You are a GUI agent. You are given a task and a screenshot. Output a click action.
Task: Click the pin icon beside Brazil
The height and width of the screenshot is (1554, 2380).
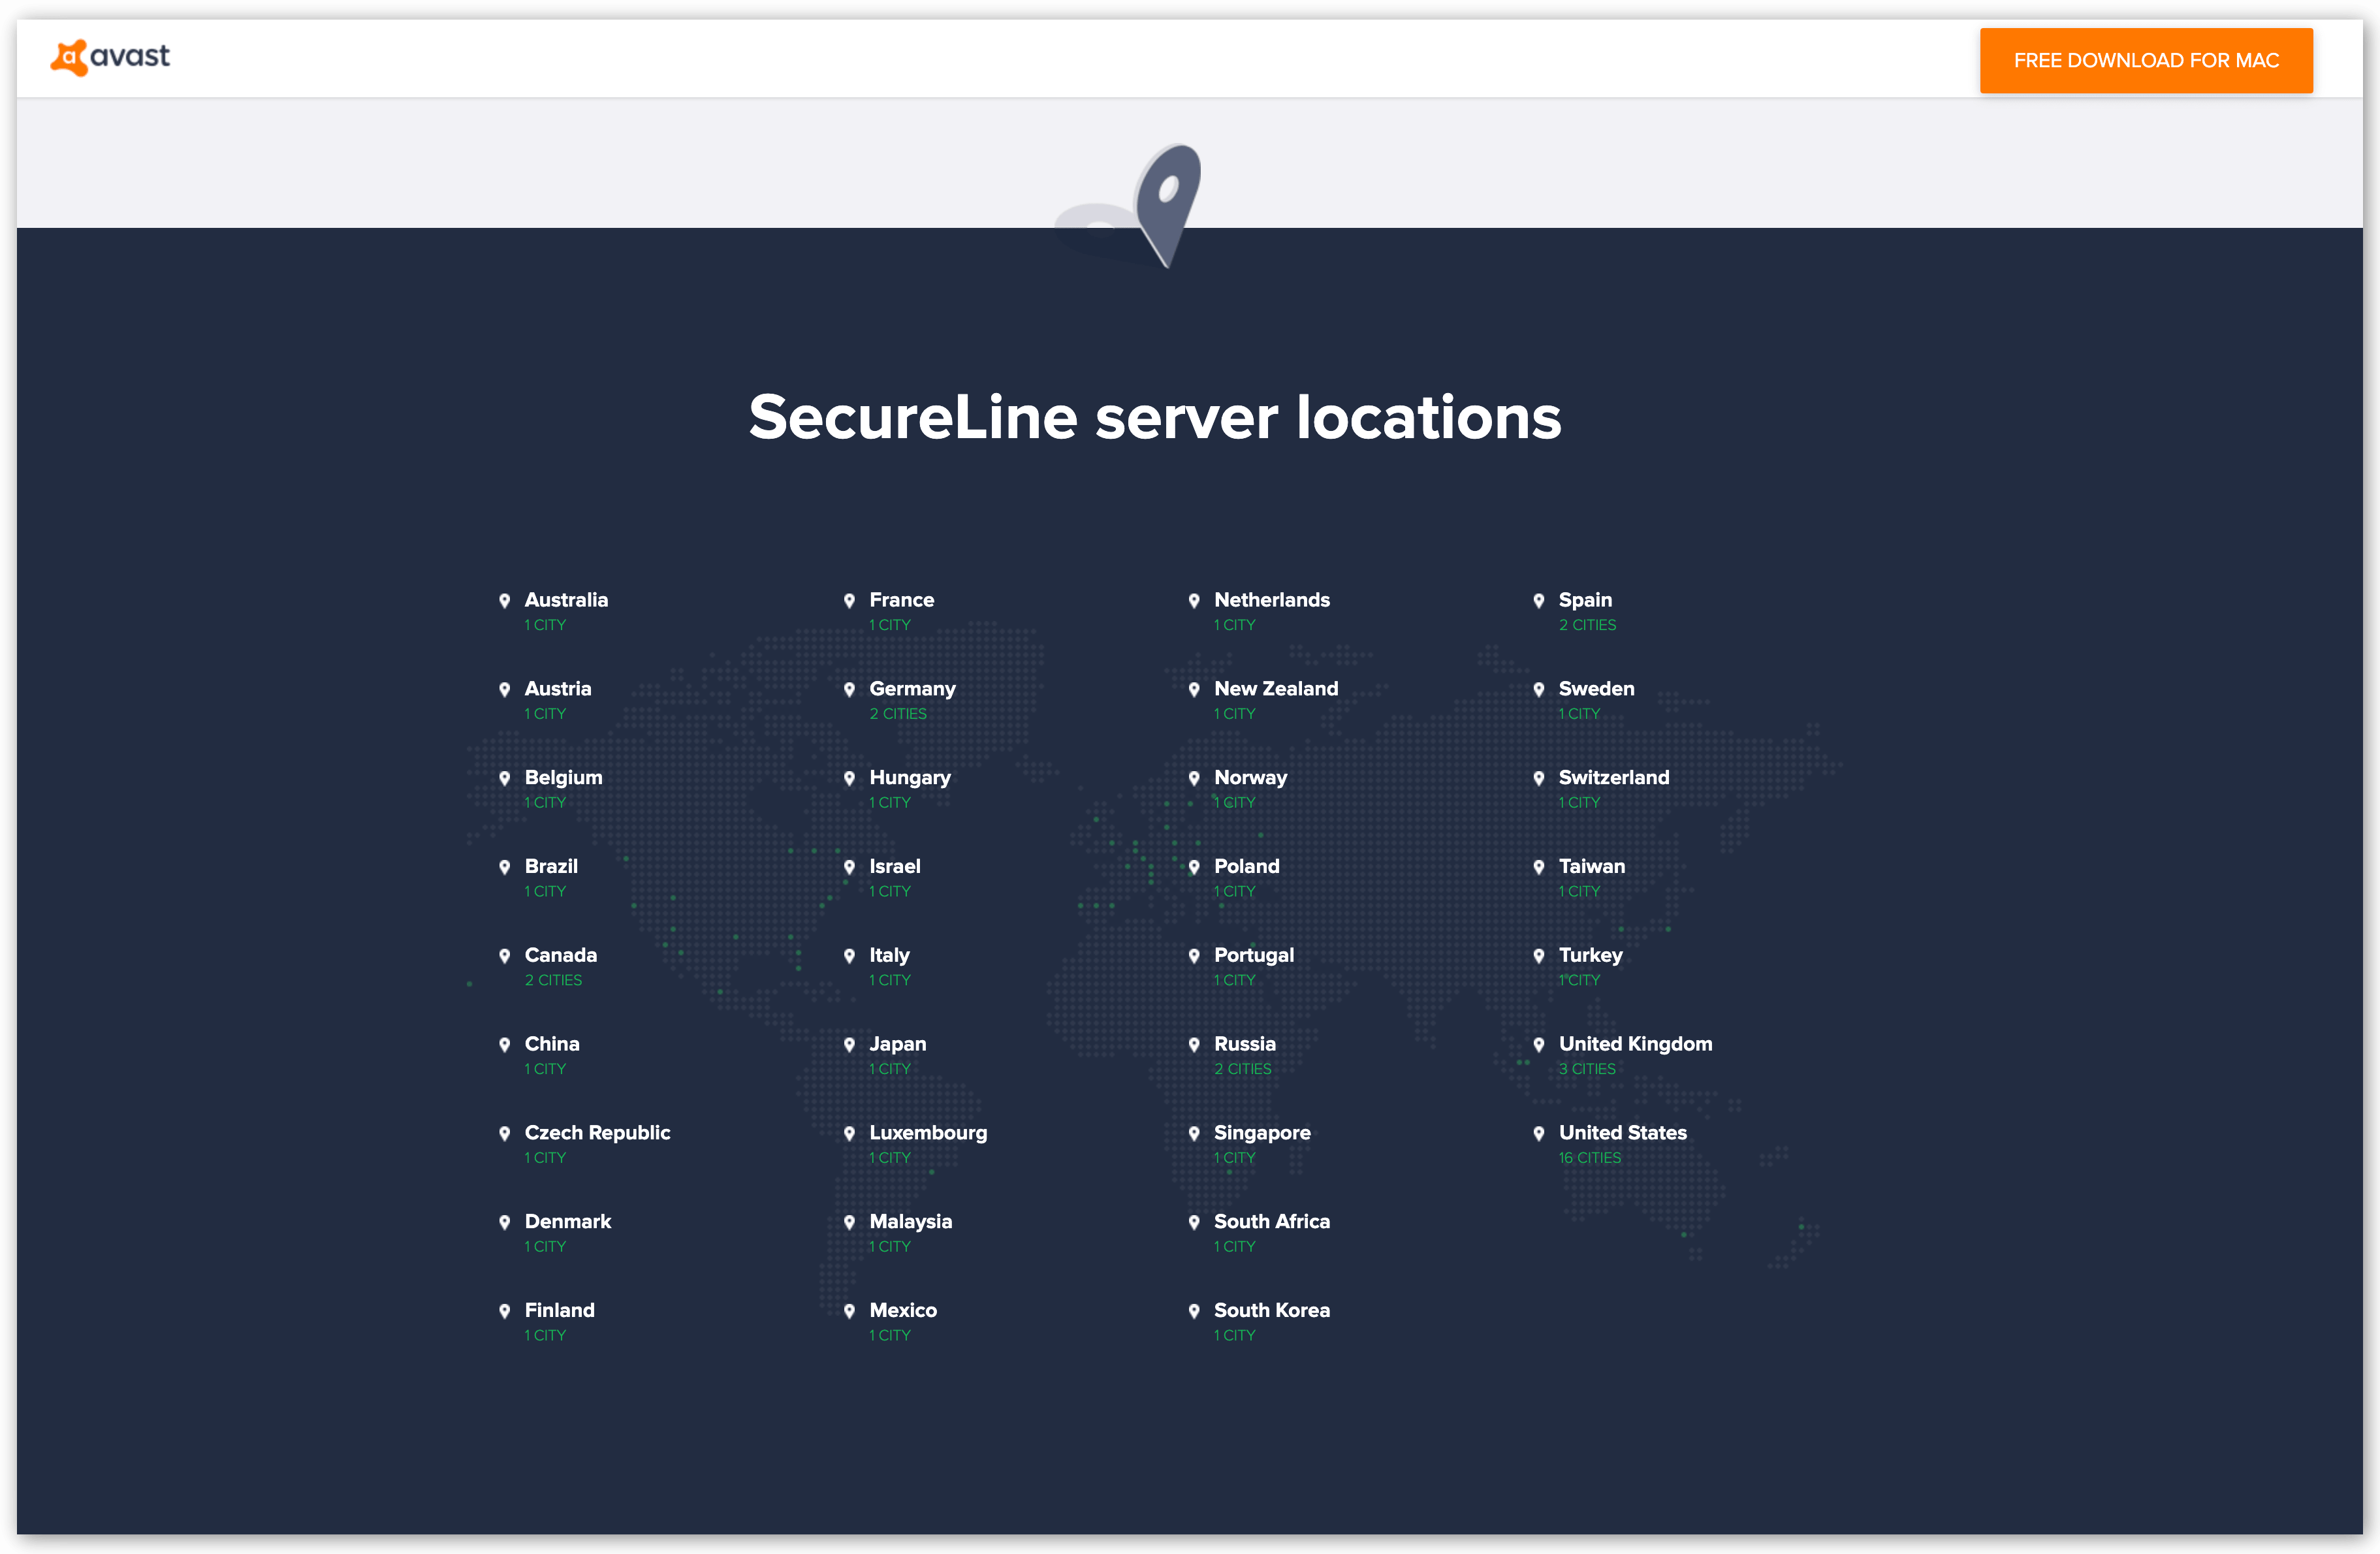click(504, 867)
